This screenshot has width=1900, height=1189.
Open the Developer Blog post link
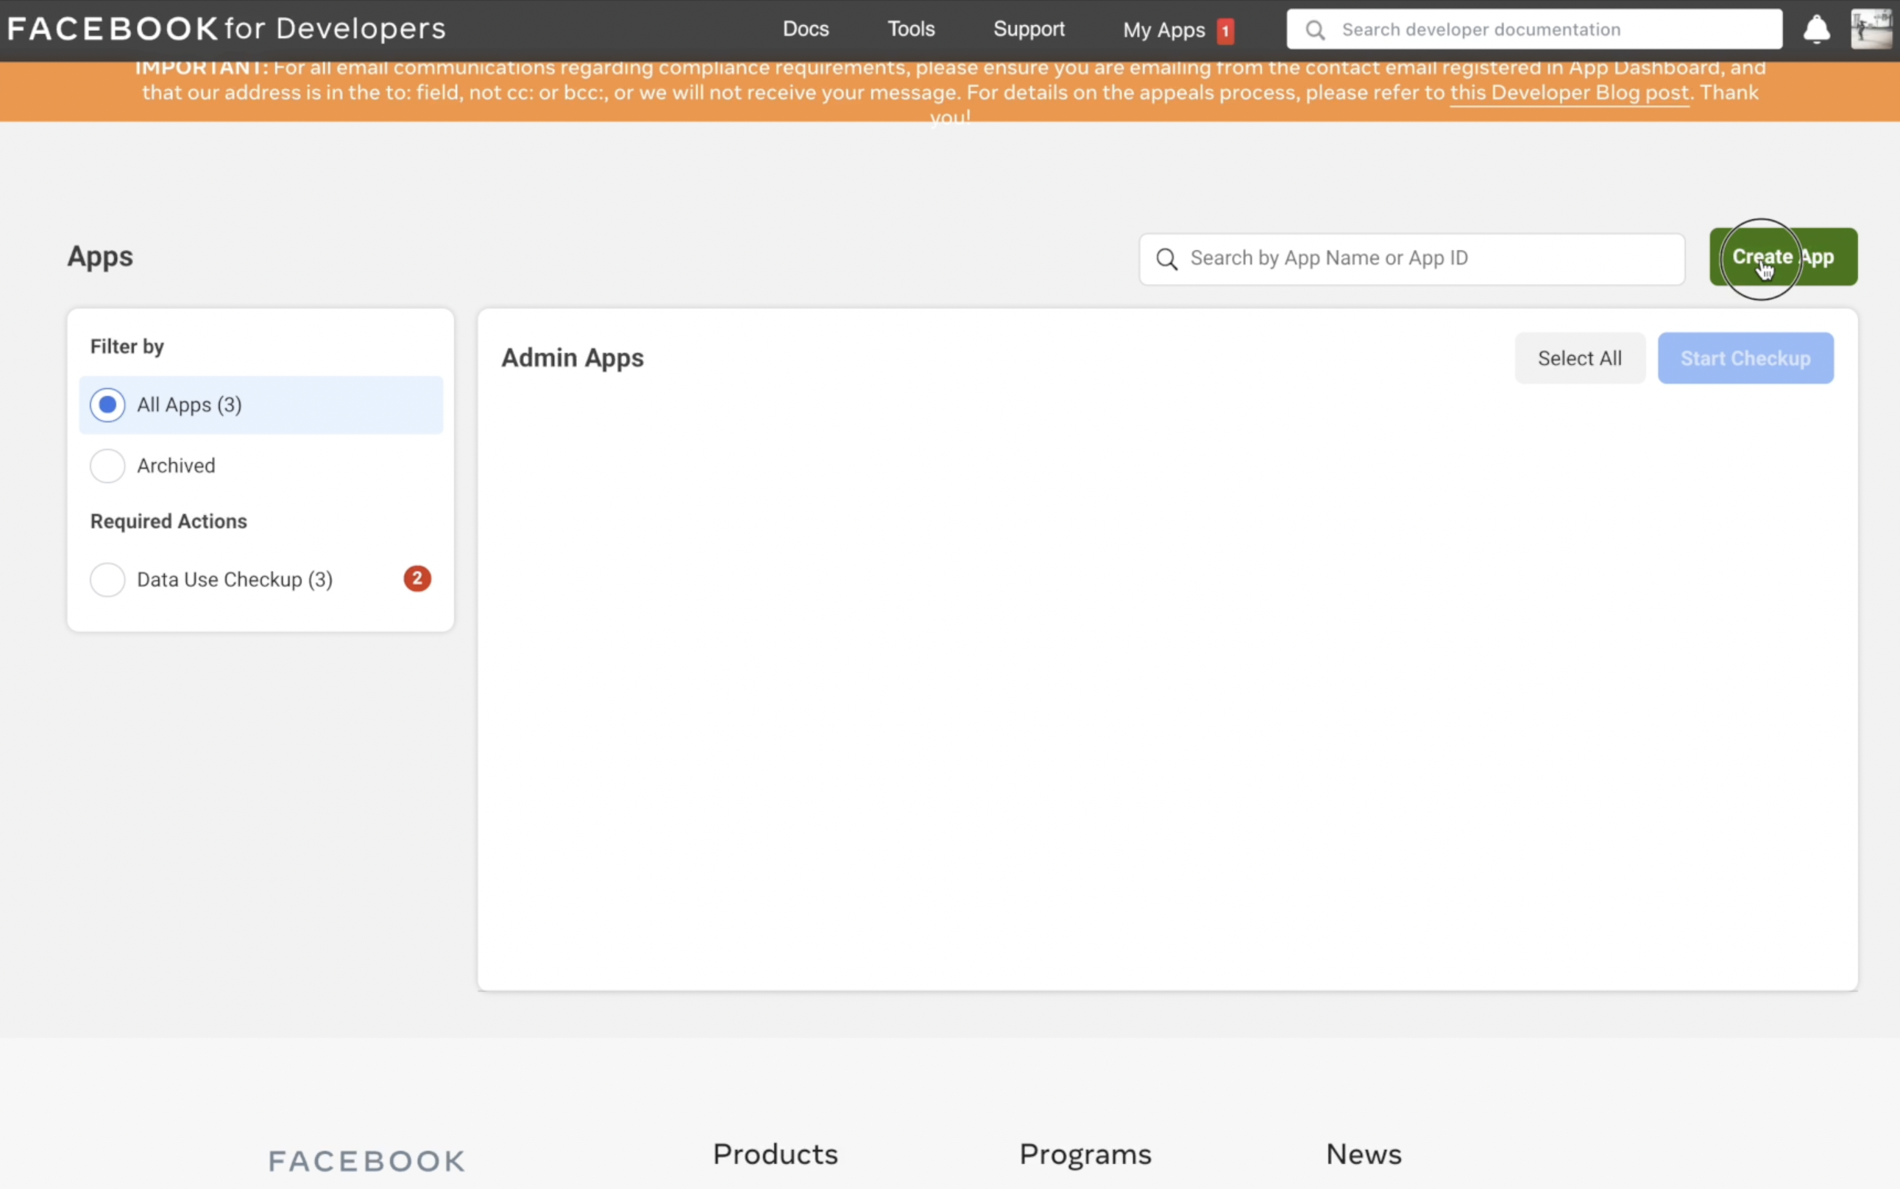(x=1570, y=93)
